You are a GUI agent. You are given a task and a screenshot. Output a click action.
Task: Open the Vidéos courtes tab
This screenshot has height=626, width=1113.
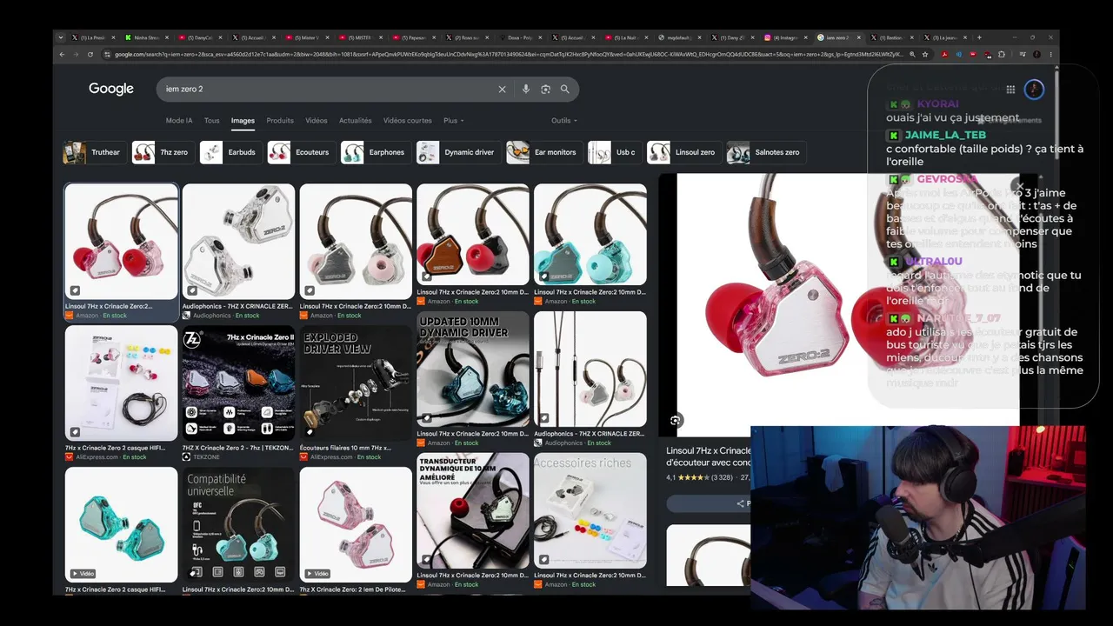click(x=407, y=121)
